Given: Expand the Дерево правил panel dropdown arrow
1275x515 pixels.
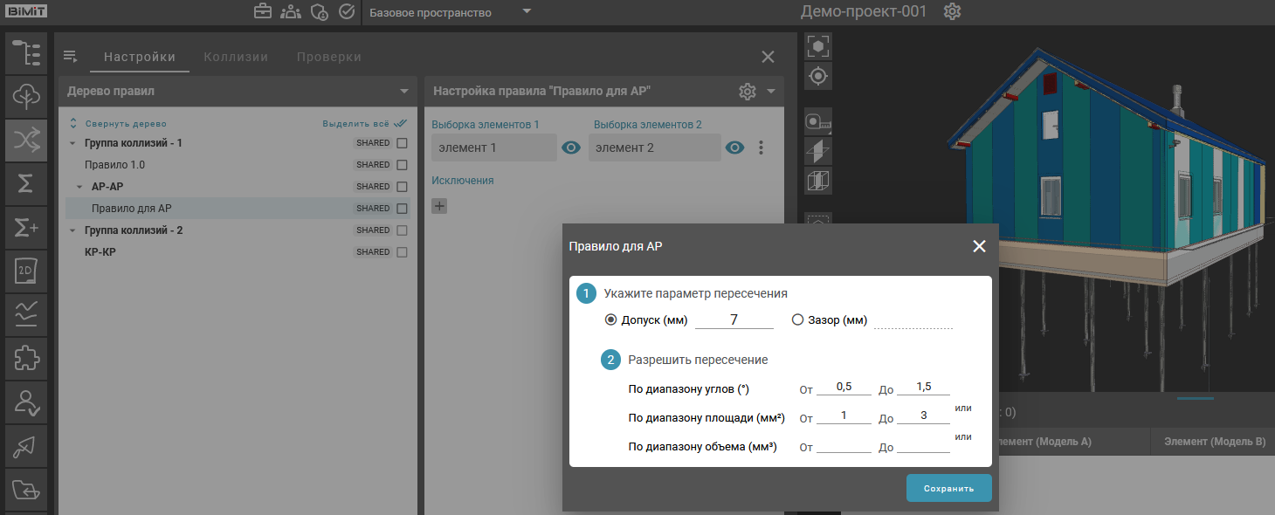Looking at the screenshot, I should (x=403, y=92).
